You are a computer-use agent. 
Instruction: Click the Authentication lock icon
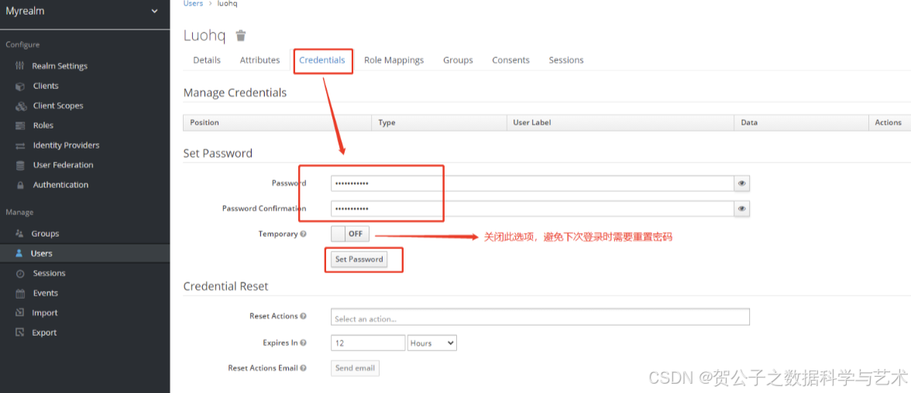coord(20,185)
